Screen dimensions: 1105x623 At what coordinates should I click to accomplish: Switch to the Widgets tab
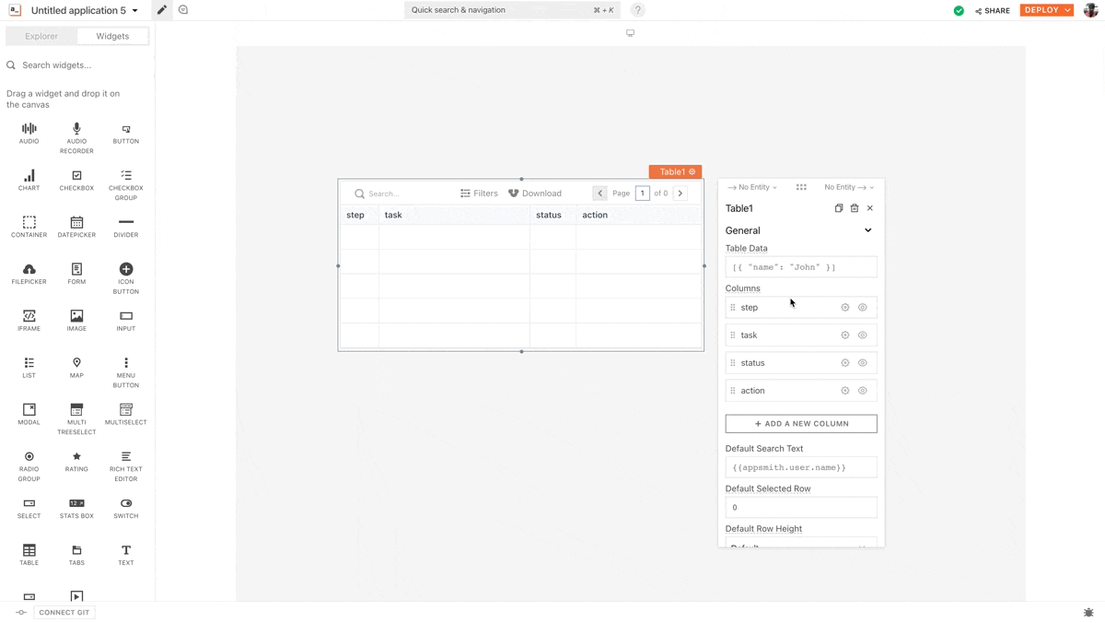[112, 36]
